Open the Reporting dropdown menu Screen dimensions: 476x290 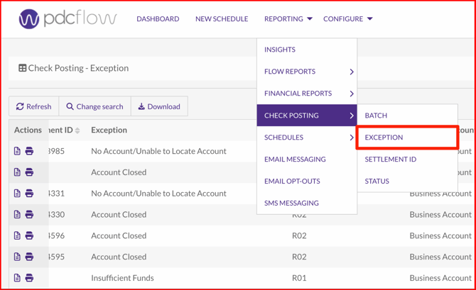(288, 19)
